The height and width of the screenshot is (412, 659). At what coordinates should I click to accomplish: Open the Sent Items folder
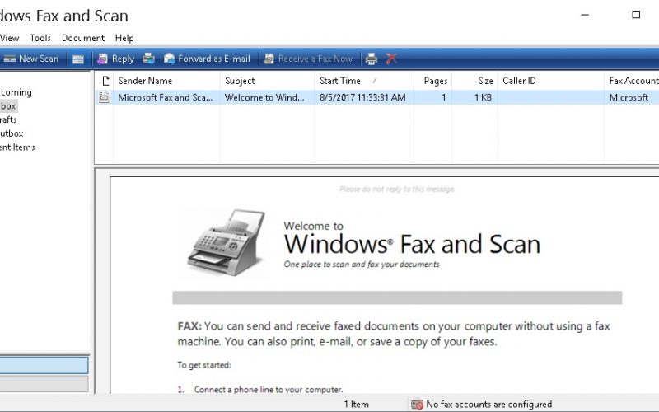tap(17, 147)
